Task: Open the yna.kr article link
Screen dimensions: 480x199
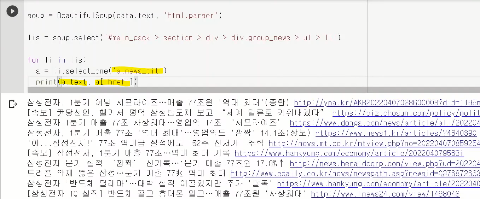Action: point(387,103)
